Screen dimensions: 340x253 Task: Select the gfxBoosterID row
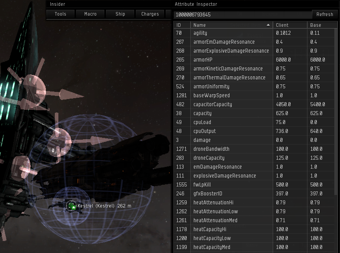click(254, 194)
